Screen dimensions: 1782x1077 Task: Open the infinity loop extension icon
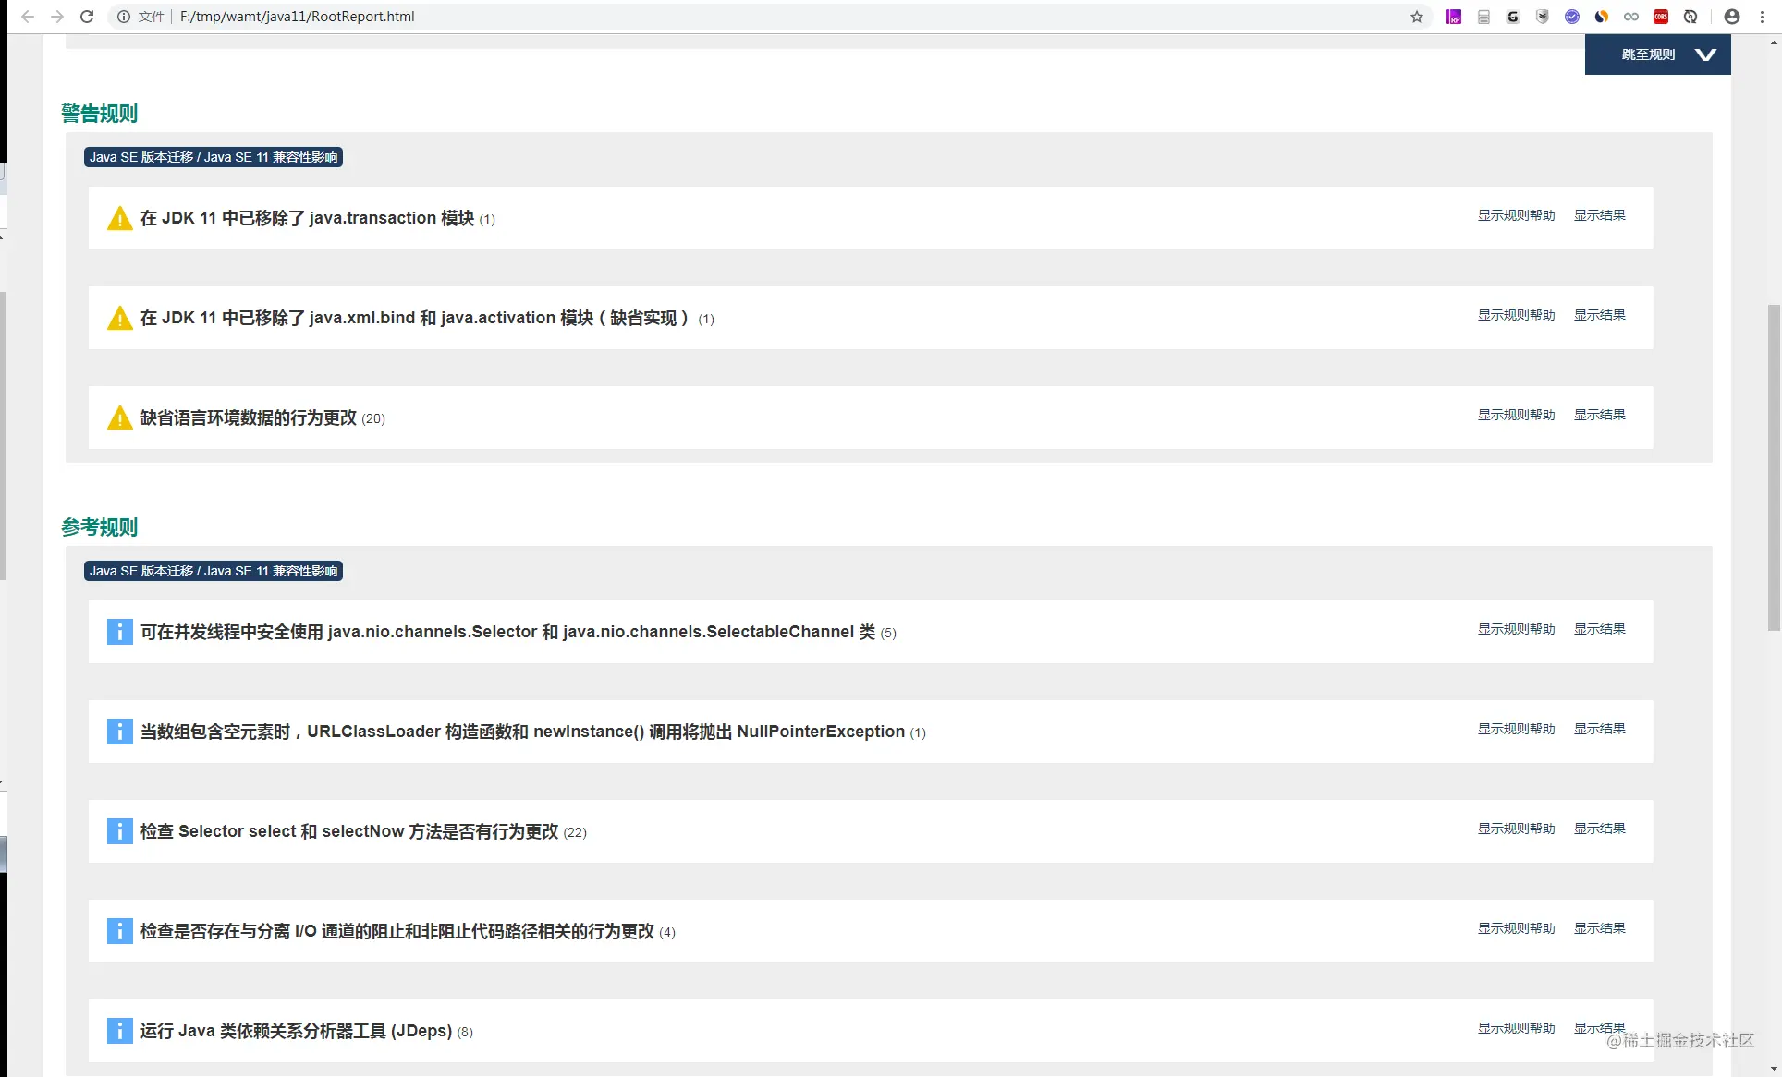(1631, 17)
